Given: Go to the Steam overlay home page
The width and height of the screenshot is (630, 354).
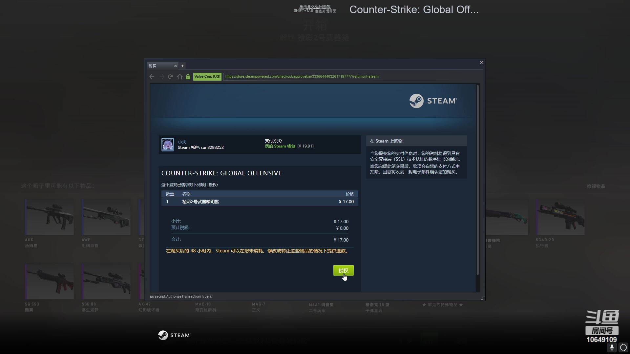Looking at the screenshot, I should [x=179, y=77].
